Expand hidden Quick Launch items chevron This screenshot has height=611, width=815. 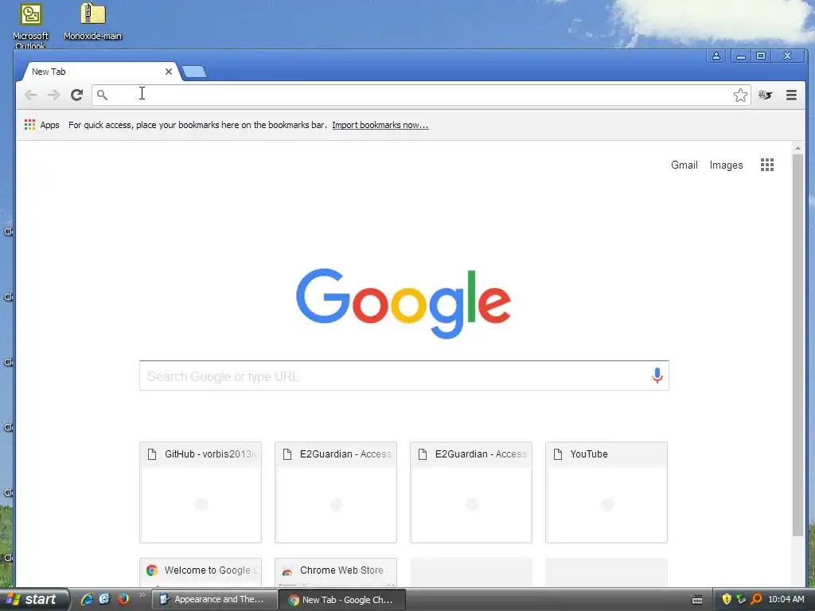142,595
